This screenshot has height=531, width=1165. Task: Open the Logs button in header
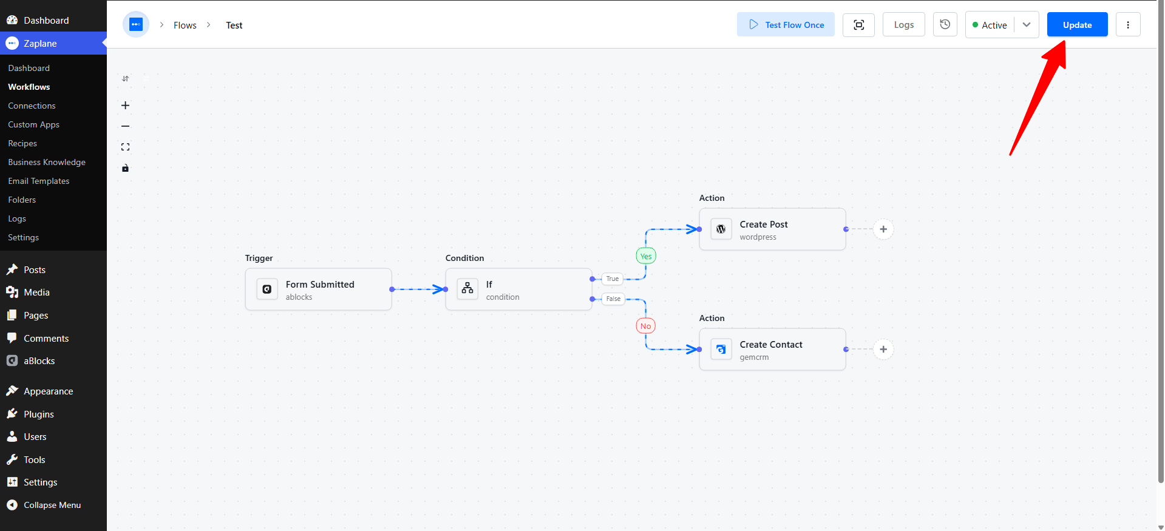pos(904,25)
